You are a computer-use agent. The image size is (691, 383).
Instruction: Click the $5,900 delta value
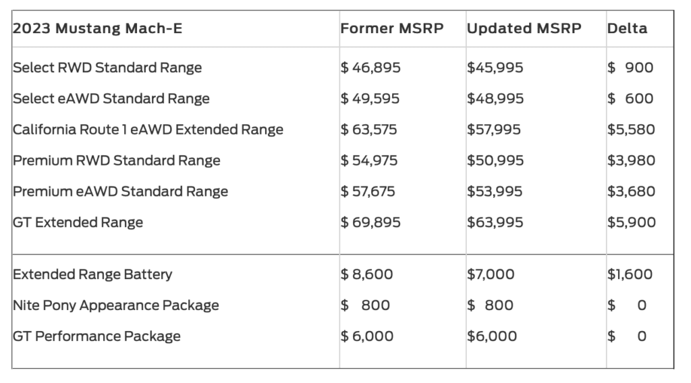point(631,222)
